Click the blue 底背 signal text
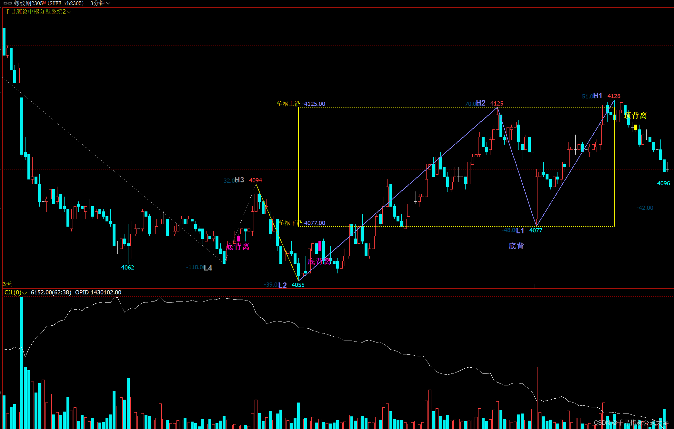The height and width of the screenshot is (429, 674). [x=516, y=246]
